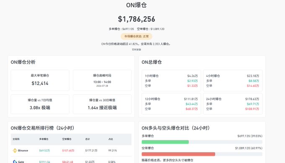Click Binance share 99.21%
Viewport: 285px width, 163px height.
(x=112, y=150)
